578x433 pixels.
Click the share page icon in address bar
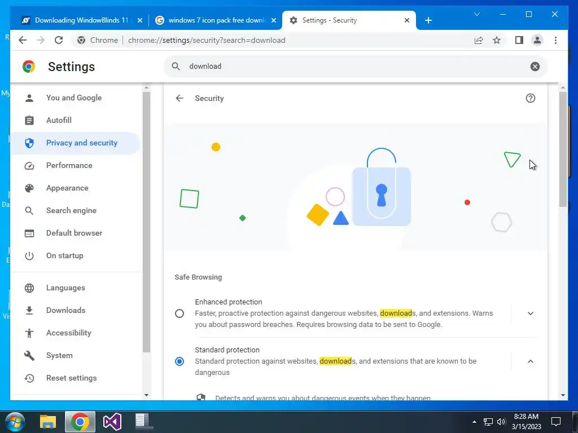(x=479, y=40)
